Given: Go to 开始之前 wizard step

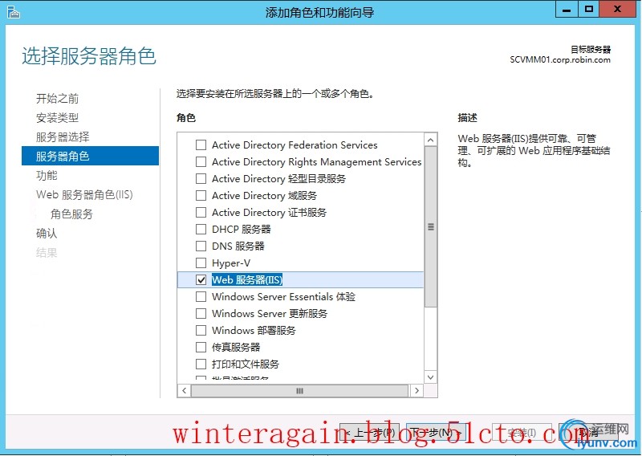Looking at the screenshot, I should pos(57,98).
